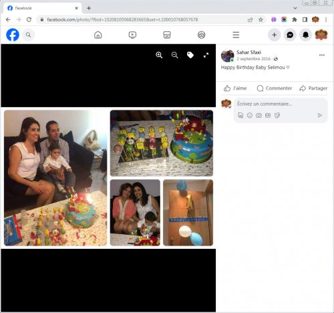This screenshot has width=334, height=313.
Task: Click the cake and cake pops photo
Action: [162, 143]
